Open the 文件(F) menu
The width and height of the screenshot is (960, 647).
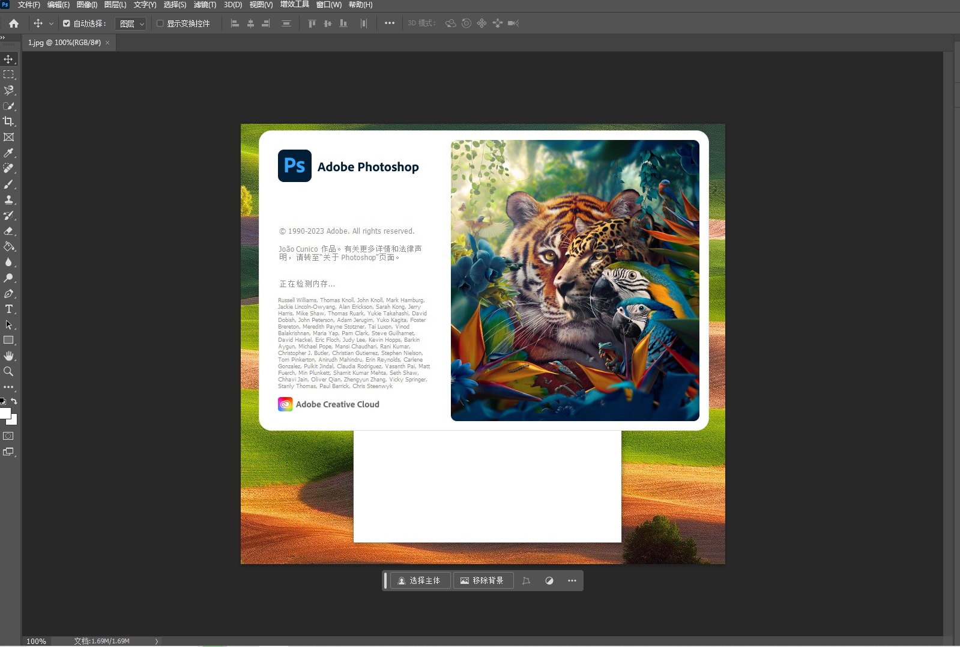tap(29, 5)
